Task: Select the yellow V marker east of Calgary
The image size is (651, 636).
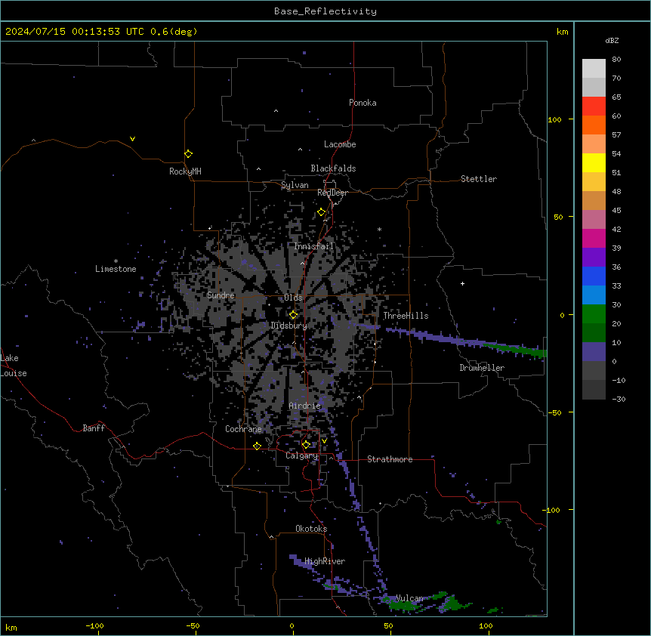Action: click(x=324, y=441)
